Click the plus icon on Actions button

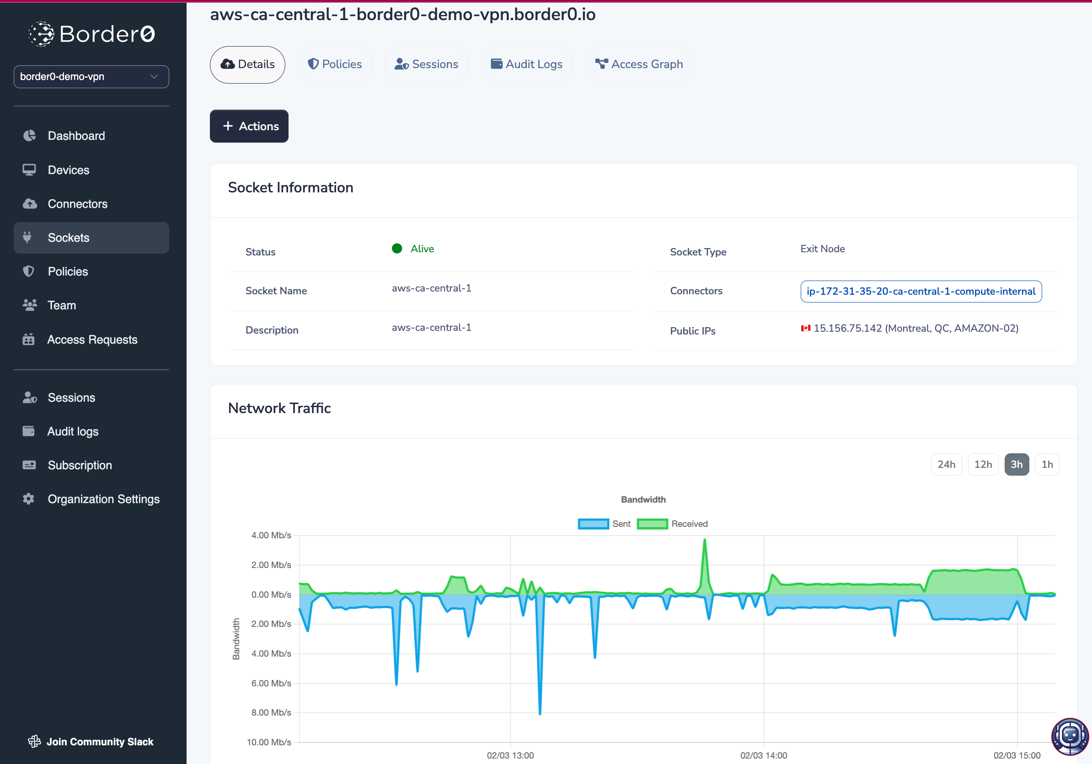coord(228,126)
